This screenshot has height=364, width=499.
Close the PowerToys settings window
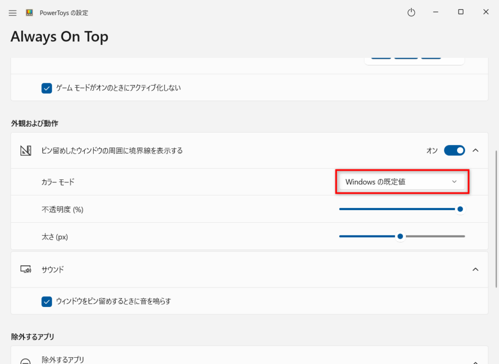pyautogui.click(x=486, y=12)
